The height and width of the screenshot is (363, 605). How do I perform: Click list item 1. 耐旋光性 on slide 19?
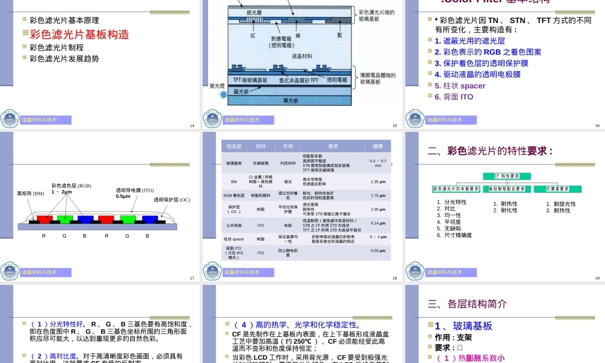(x=561, y=204)
